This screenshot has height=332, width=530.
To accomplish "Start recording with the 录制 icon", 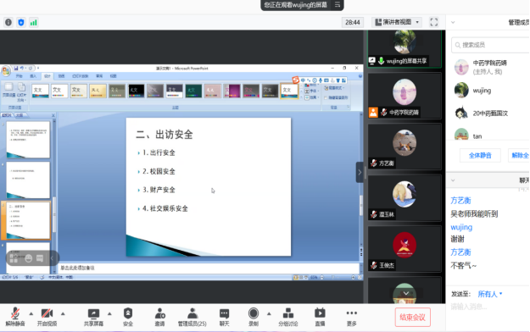I will [254, 313].
